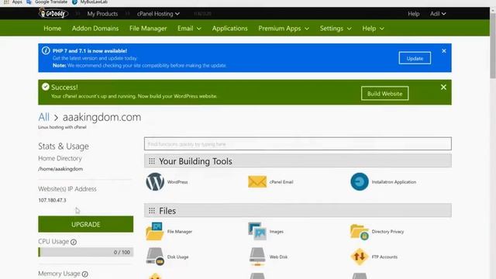Open File Manager from the navbar
This screenshot has height=279, width=496.
(x=148, y=29)
